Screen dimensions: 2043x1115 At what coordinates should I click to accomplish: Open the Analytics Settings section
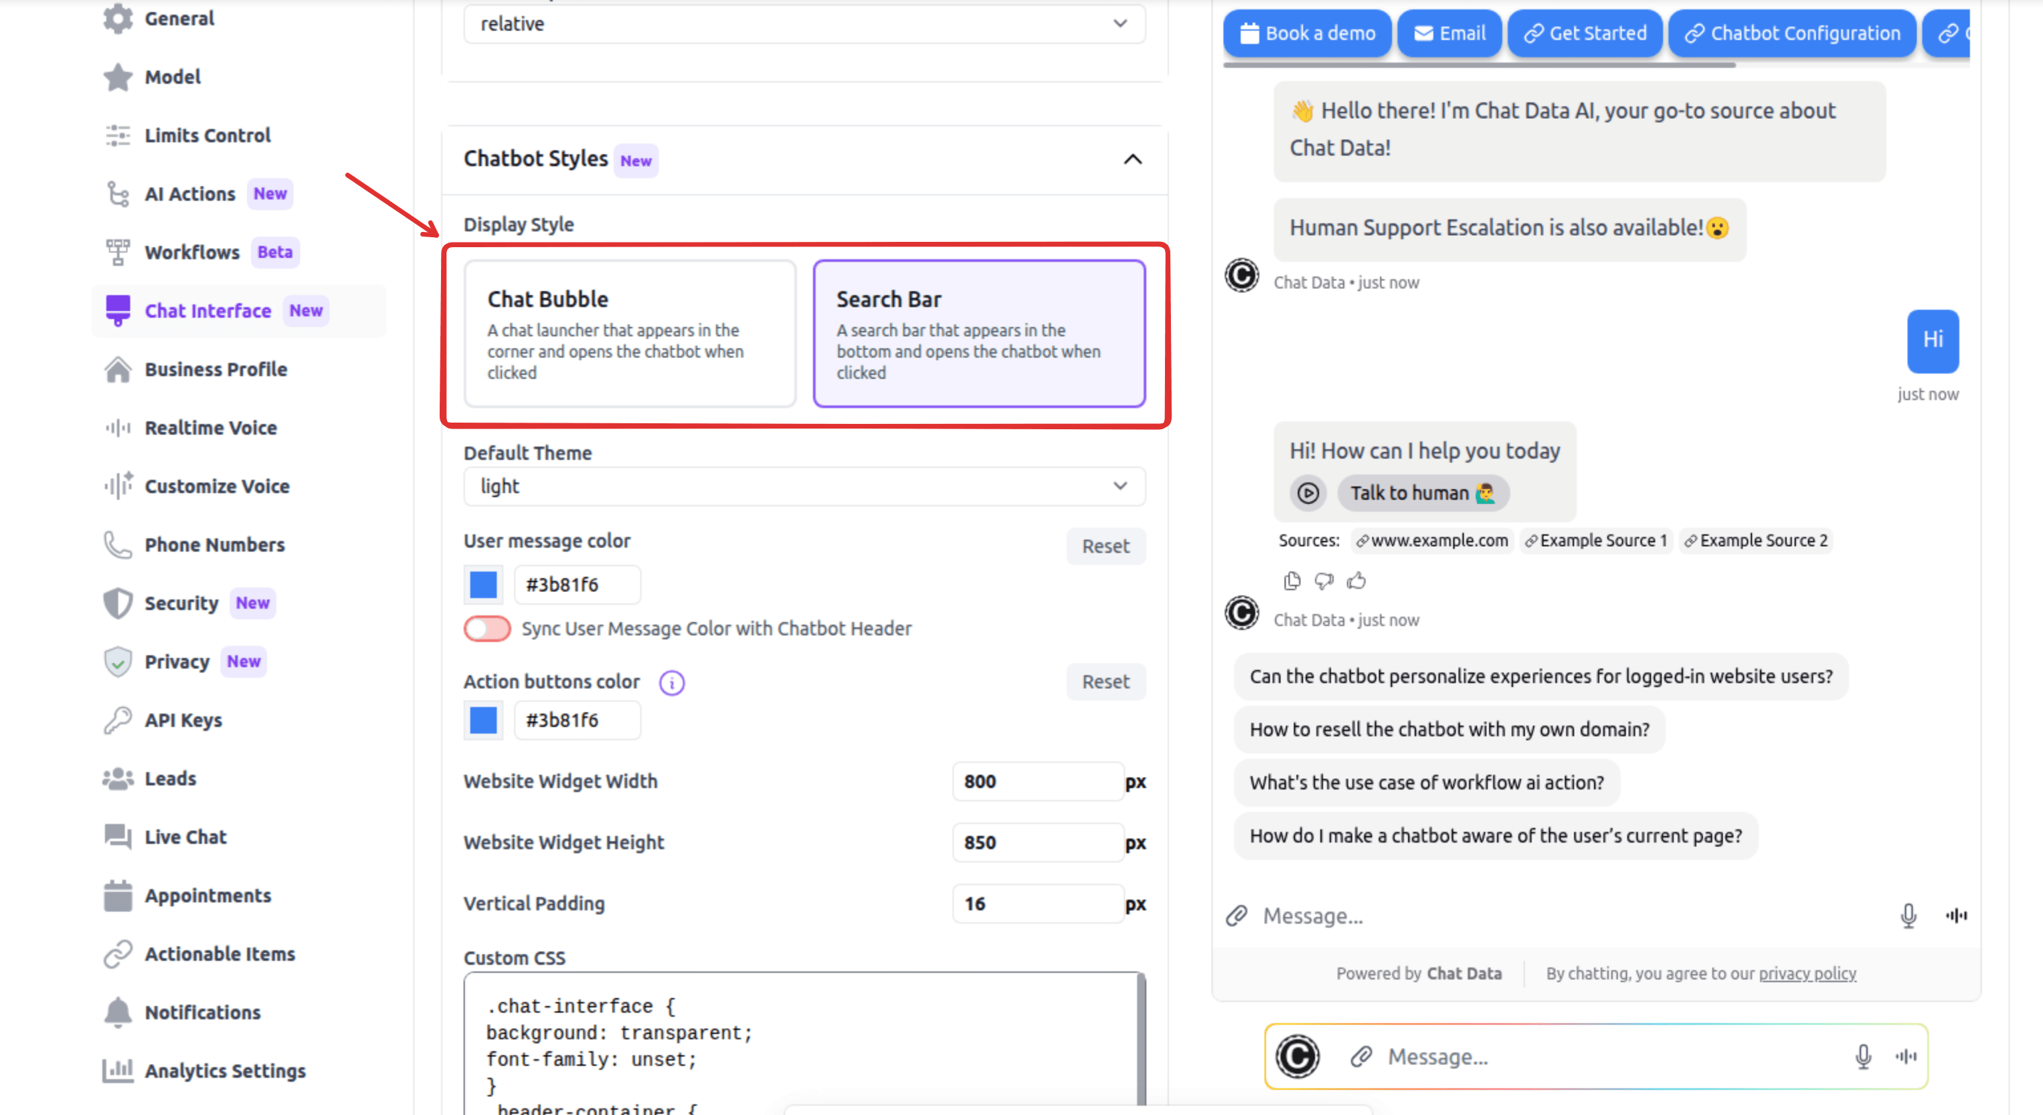coord(225,1070)
